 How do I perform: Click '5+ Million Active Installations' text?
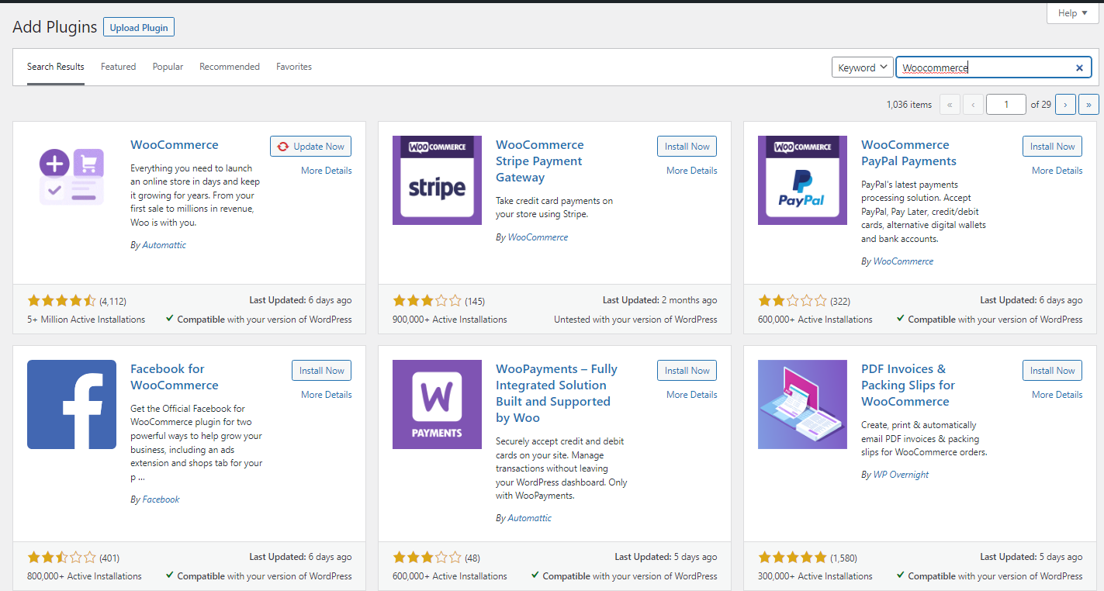(86, 320)
